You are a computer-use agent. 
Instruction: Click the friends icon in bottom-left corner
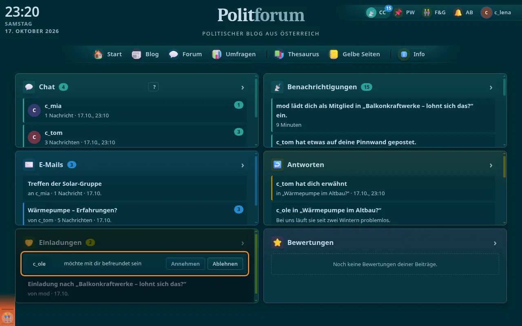[7, 317]
